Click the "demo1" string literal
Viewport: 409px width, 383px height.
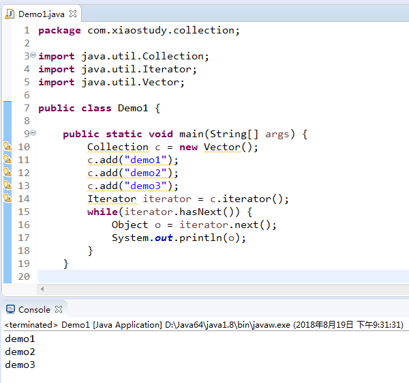coord(146,160)
